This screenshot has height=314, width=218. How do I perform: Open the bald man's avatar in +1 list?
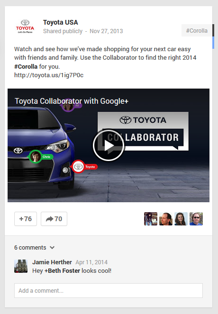[166, 219]
